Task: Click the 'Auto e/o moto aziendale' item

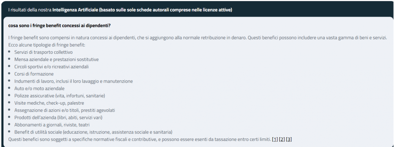Action: (x=39, y=89)
